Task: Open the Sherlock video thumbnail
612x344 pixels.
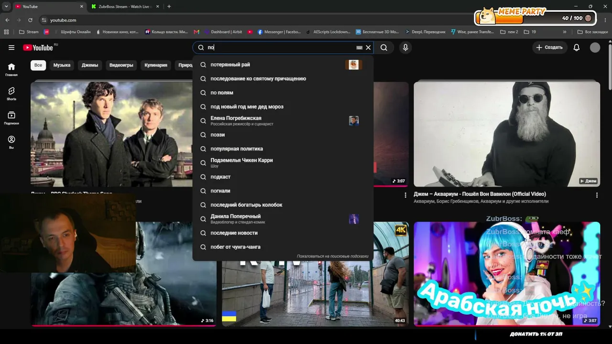Action: (111, 134)
